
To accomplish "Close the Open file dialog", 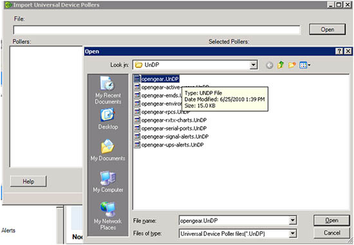I will pos(348,51).
